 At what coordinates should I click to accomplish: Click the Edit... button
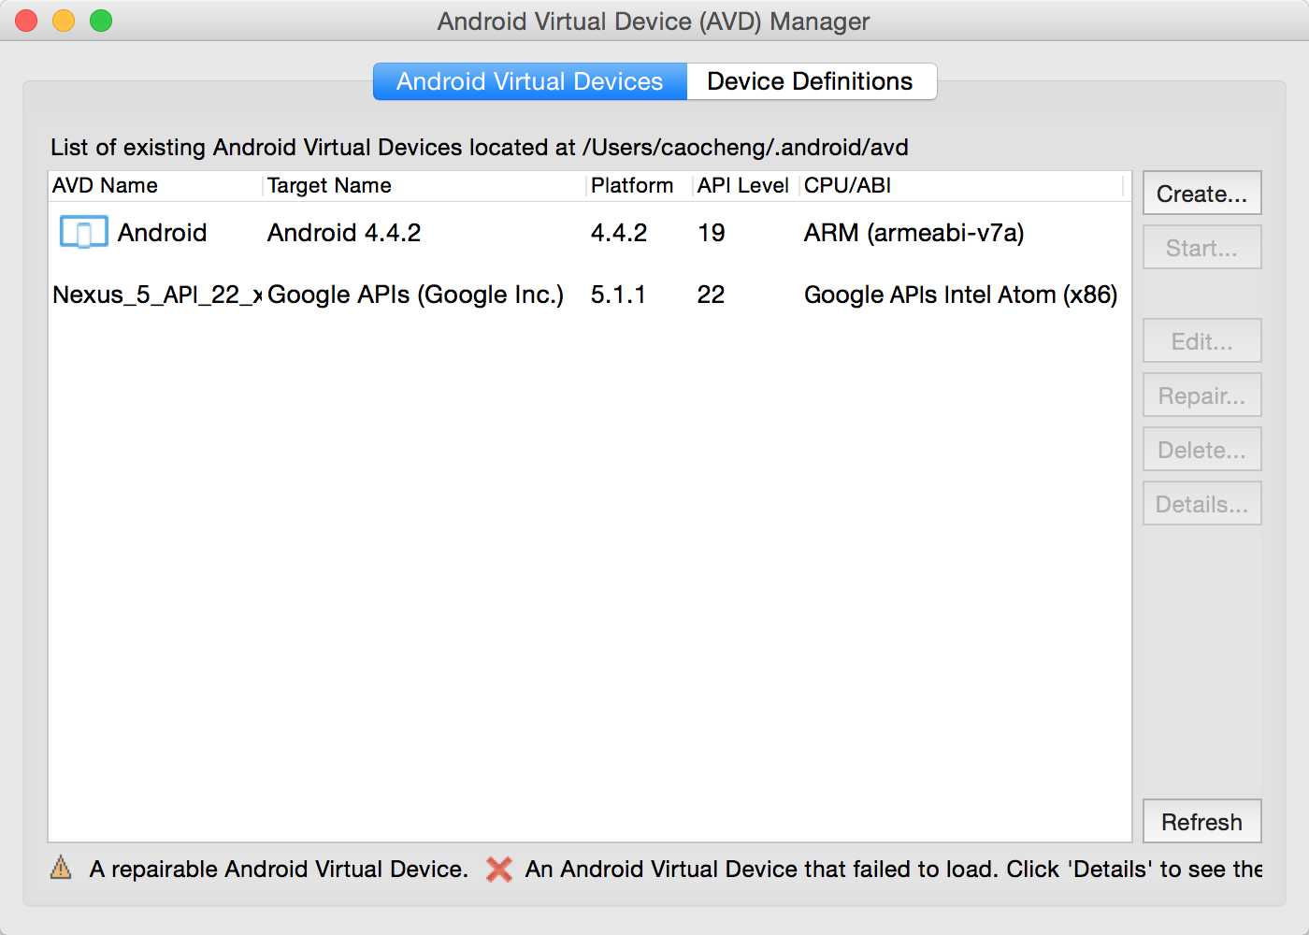pyautogui.click(x=1201, y=341)
